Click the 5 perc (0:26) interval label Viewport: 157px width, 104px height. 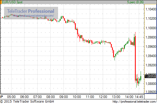point(135,2)
